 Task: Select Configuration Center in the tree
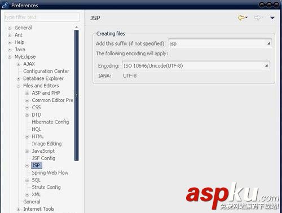pyautogui.click(x=46, y=71)
